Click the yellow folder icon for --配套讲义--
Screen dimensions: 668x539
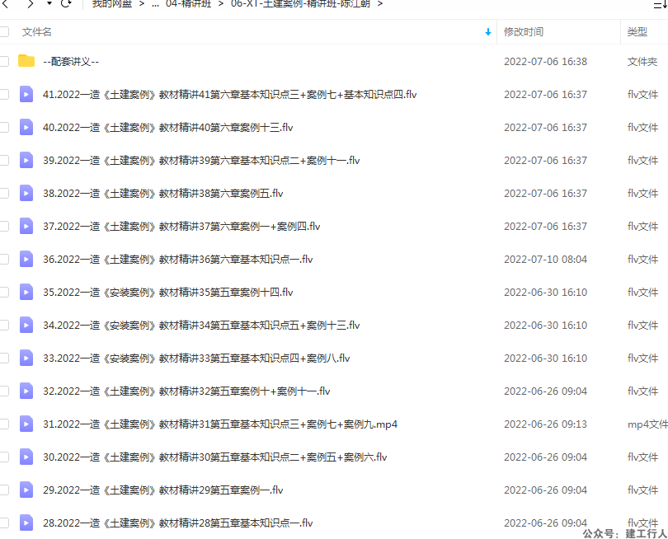26,61
